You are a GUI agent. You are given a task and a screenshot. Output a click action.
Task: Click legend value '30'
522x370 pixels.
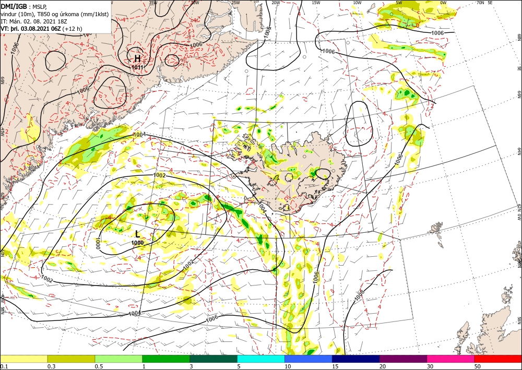[x=430, y=366]
